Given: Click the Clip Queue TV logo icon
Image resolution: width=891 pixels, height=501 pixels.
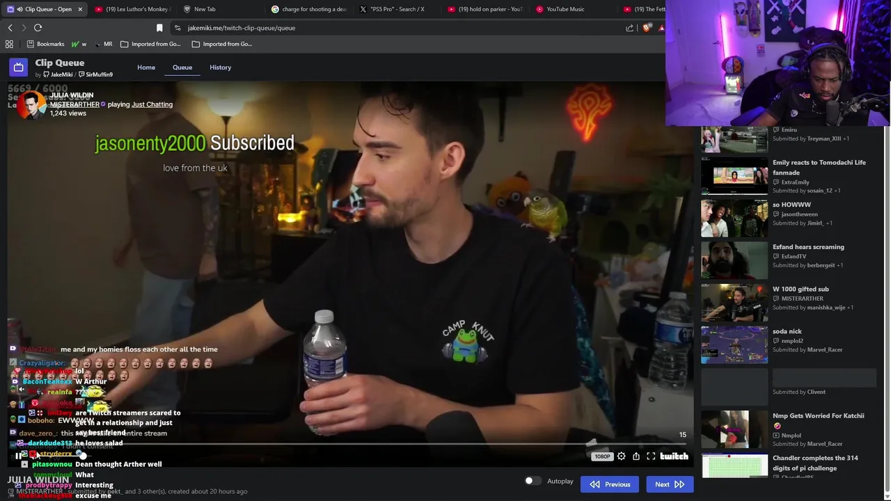Looking at the screenshot, I should 18,67.
